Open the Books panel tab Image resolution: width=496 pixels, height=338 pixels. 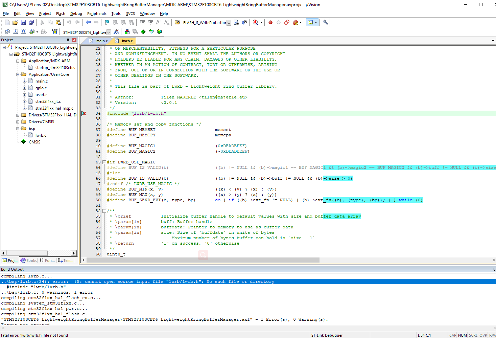coord(29,261)
